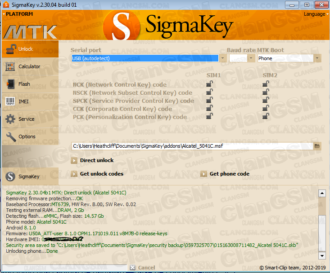Click the wrench Options icon
Screen dimensions: 330x273
pos(11,136)
